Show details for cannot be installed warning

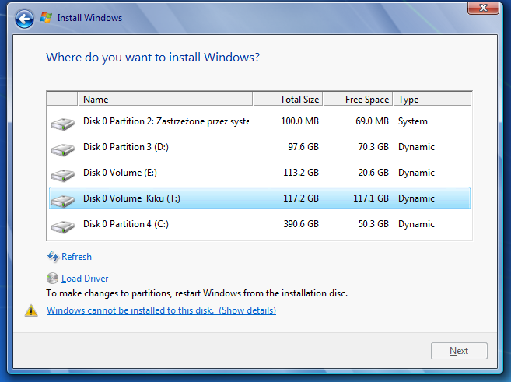161,310
